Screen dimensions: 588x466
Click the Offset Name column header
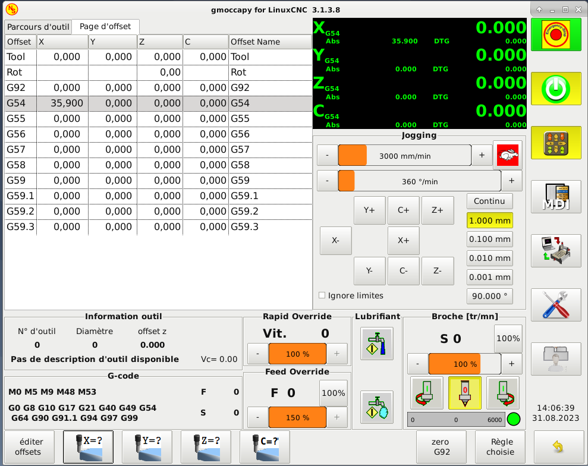[270, 42]
